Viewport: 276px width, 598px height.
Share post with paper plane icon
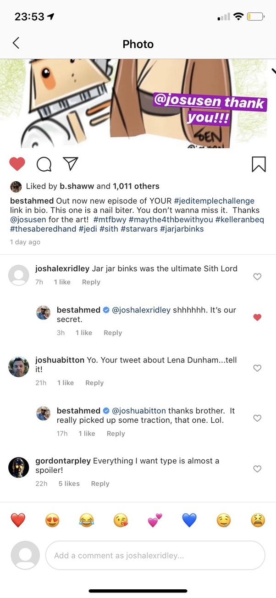[70, 163]
